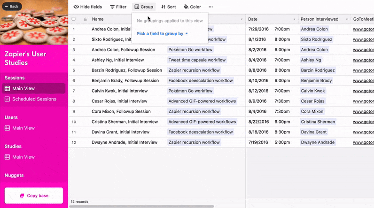The height and width of the screenshot is (208, 374).
Task: Click 'Zapier recursion workflow' tag in row 12
Action: coord(194,142)
